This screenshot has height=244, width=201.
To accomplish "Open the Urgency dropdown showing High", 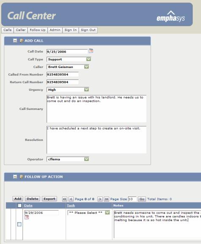I will (68, 90).
